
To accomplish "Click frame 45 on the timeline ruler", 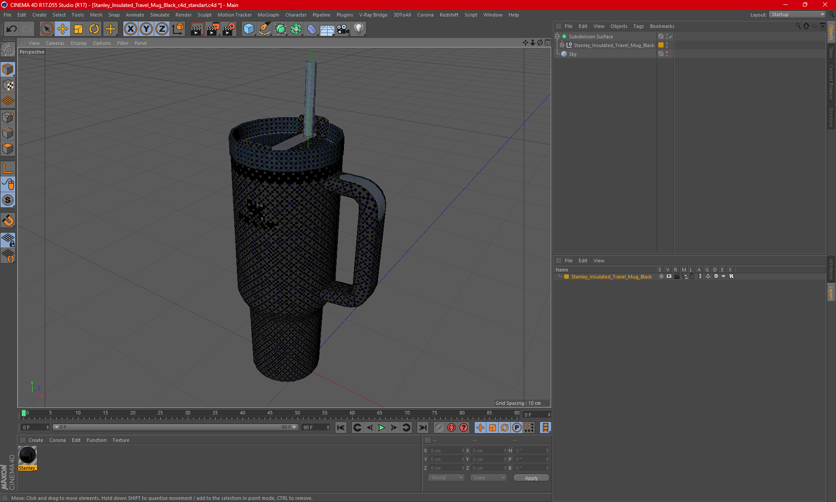I will (x=270, y=413).
